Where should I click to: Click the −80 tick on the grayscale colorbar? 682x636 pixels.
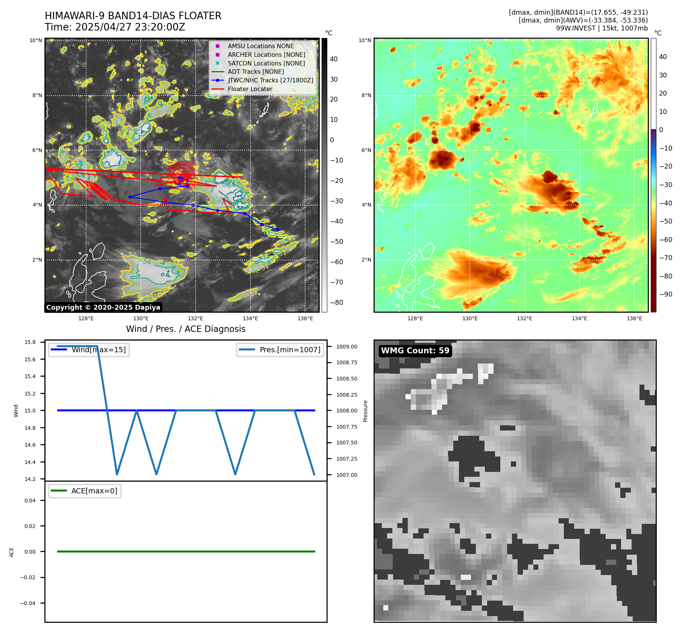337,302
